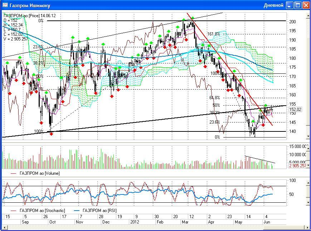Click down arrow of Stochastic/RSI pane scrollbar
This screenshot has width=311, height=231.
pyautogui.click(x=308, y=203)
